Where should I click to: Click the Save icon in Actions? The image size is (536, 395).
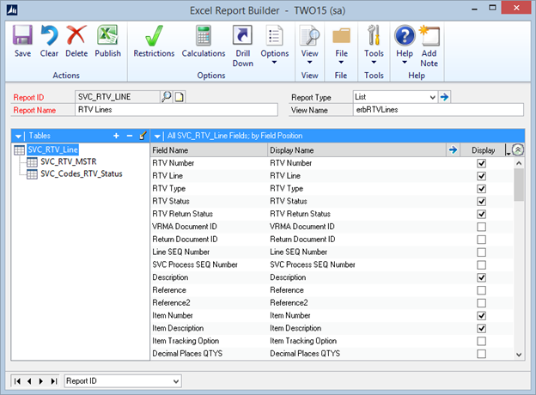click(x=22, y=35)
